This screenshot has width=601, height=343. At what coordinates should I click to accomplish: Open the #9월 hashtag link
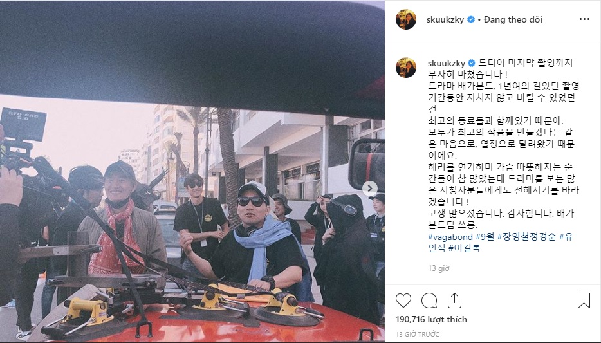pos(485,237)
